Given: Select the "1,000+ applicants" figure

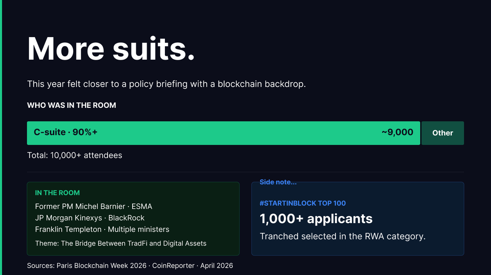Looking at the screenshot, I should pos(316,219).
